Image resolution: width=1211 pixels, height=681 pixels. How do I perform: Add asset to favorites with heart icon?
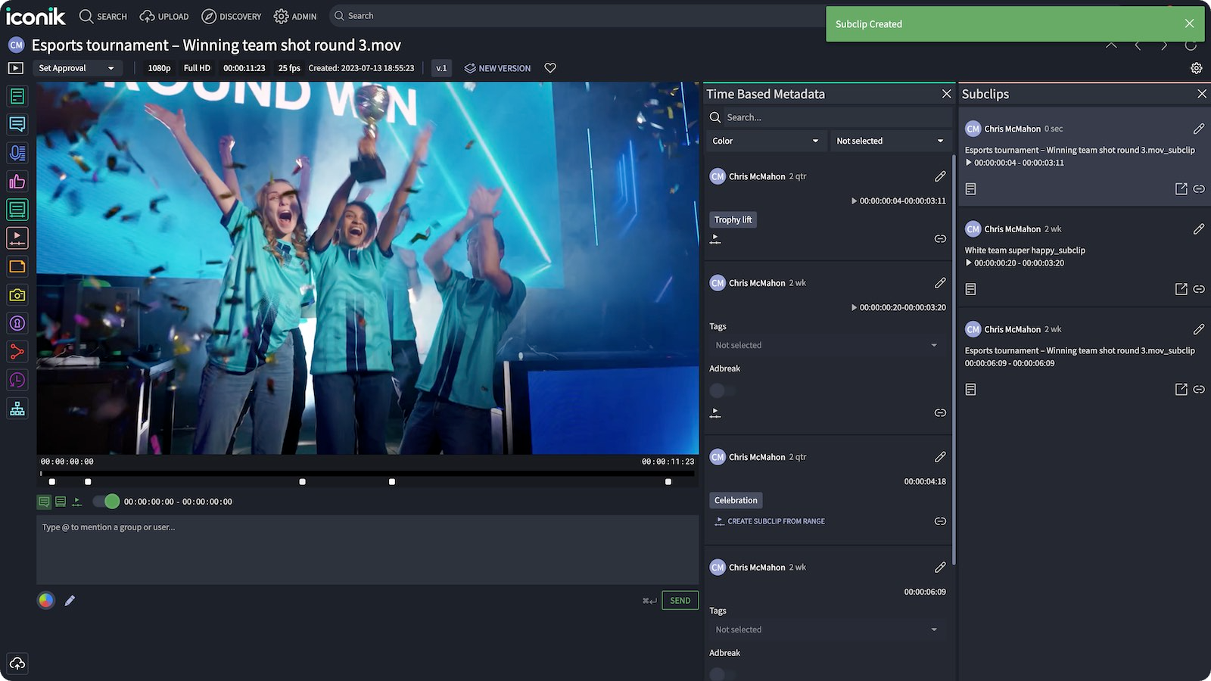(550, 68)
